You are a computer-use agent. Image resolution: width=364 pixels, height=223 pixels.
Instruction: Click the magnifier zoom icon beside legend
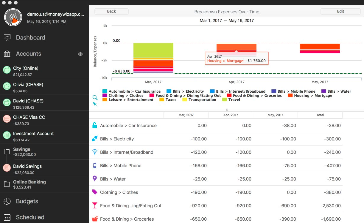coord(95,98)
